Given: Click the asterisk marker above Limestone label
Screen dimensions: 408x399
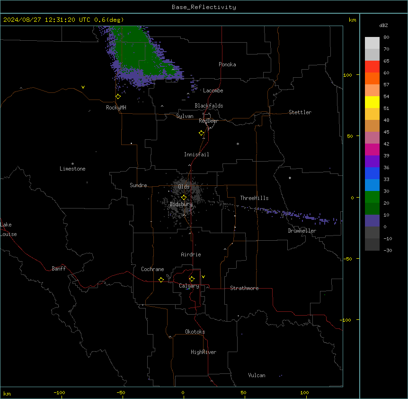Looking at the screenshot, I should 72,164.
